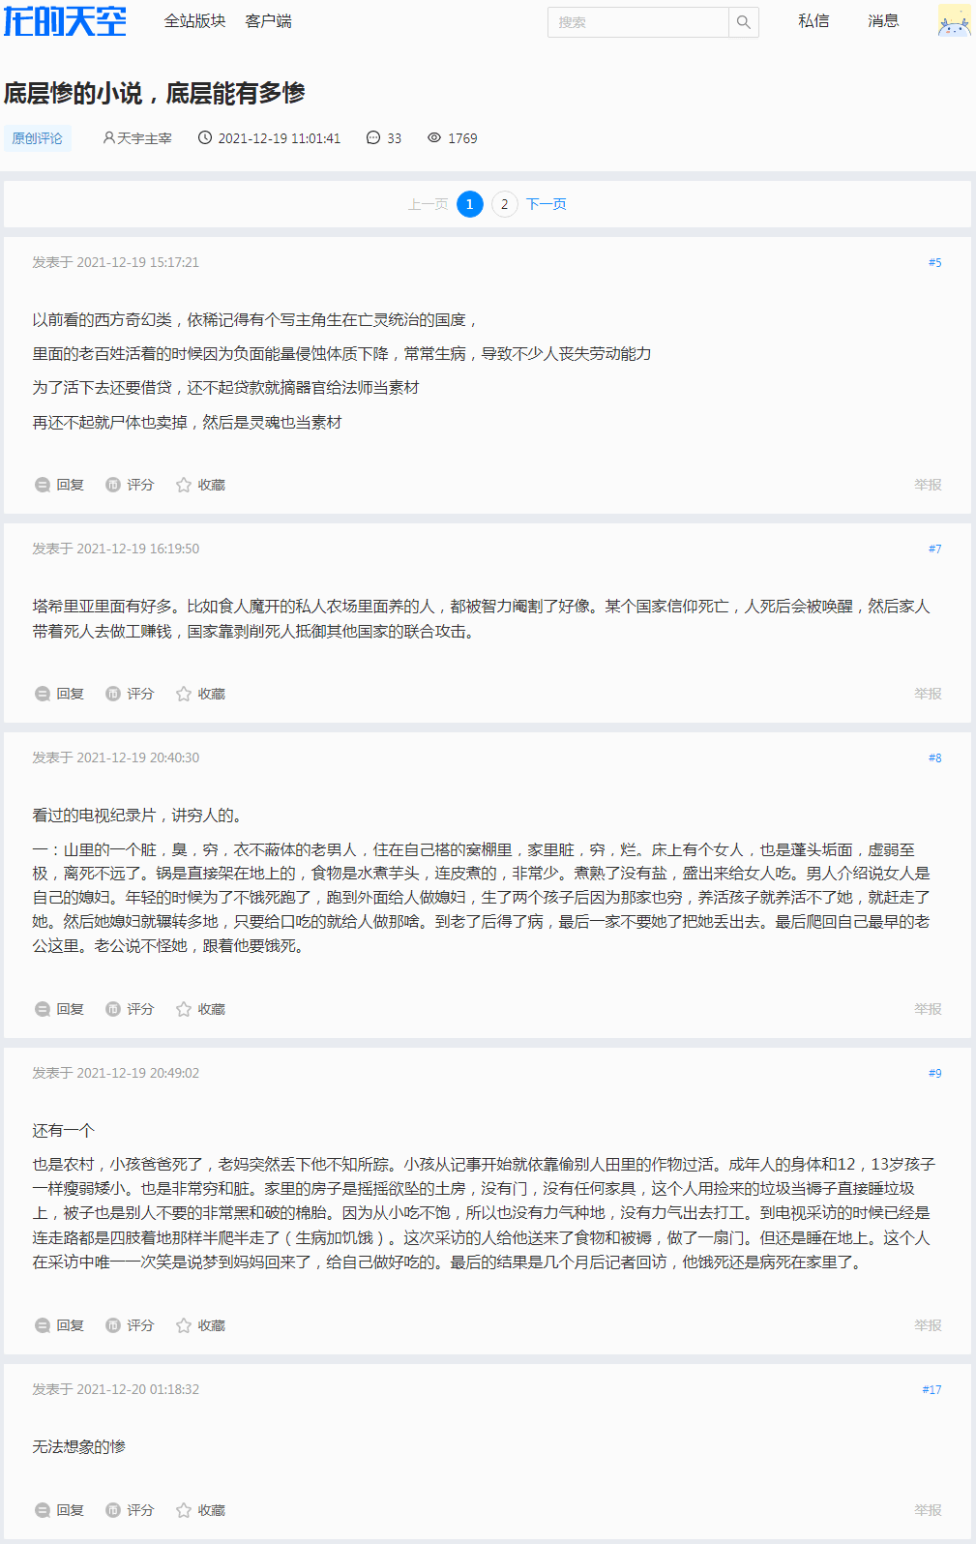Open author 天宇主宰 profile
The image size is (976, 1544).
(137, 138)
